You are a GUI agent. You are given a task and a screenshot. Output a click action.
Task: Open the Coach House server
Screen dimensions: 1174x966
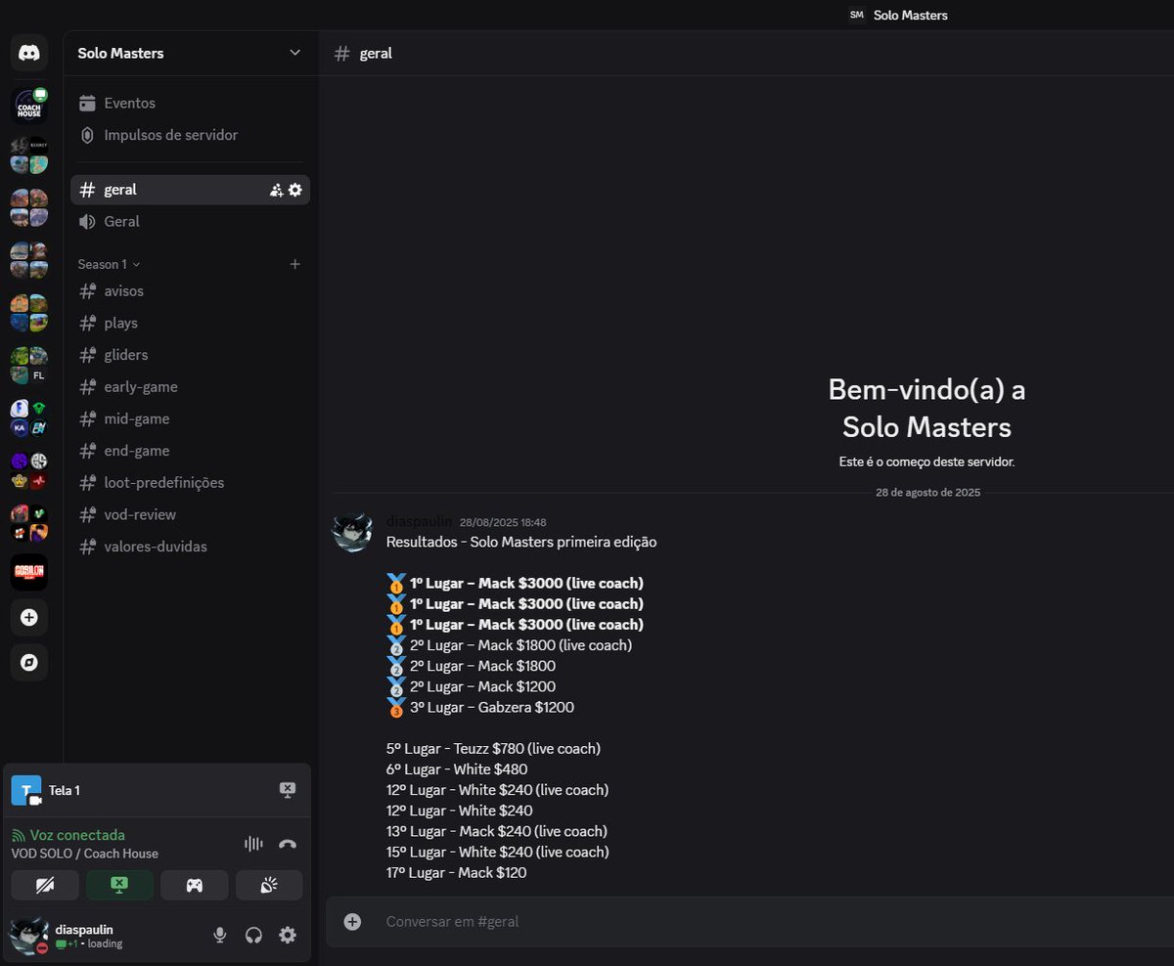click(29, 106)
